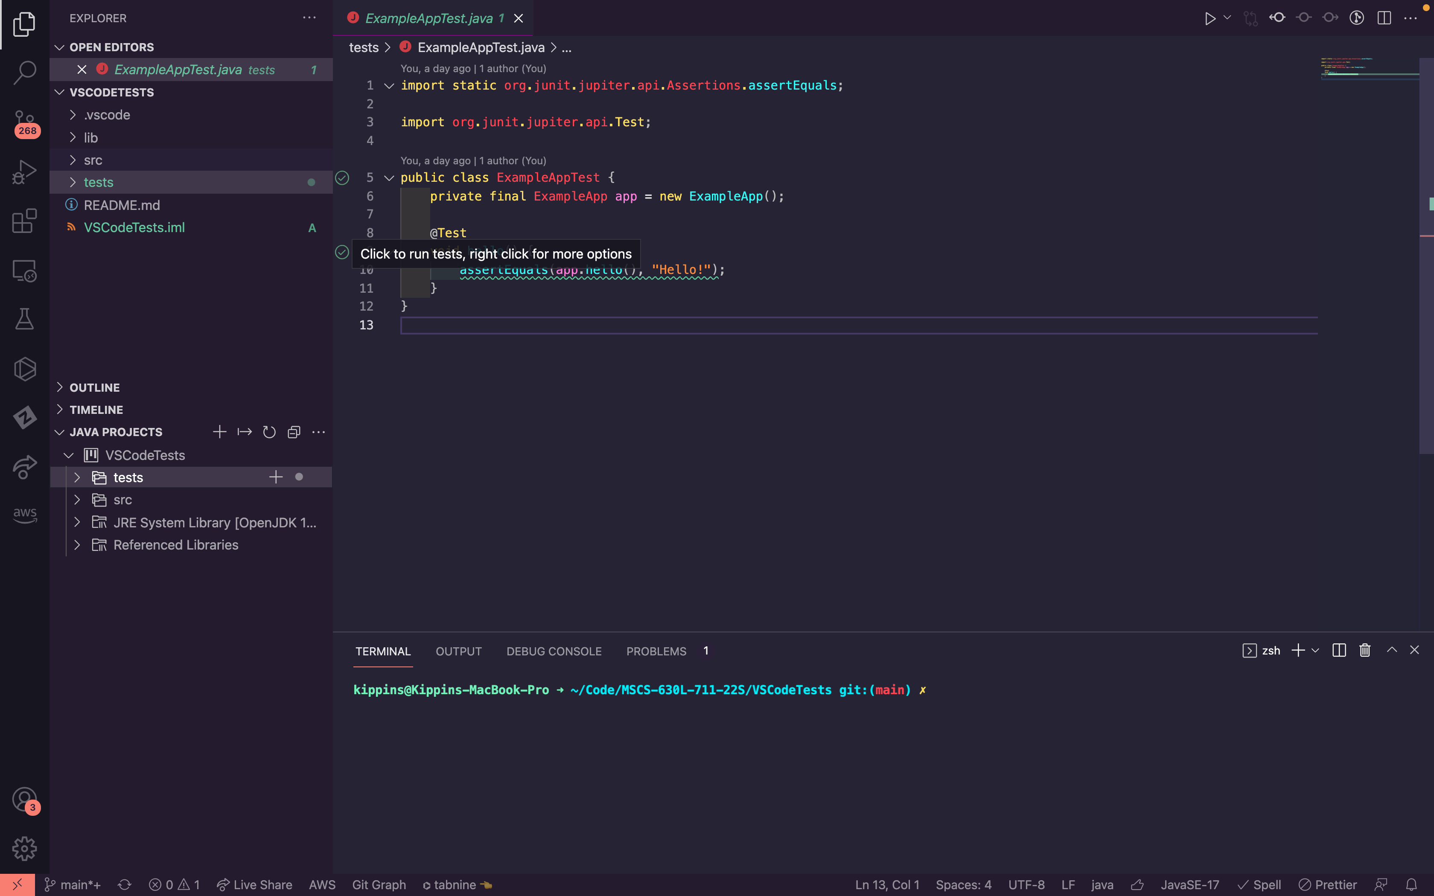Screen dimensions: 1434x896
Task: Switch to the Terminal tab
Action: point(383,651)
